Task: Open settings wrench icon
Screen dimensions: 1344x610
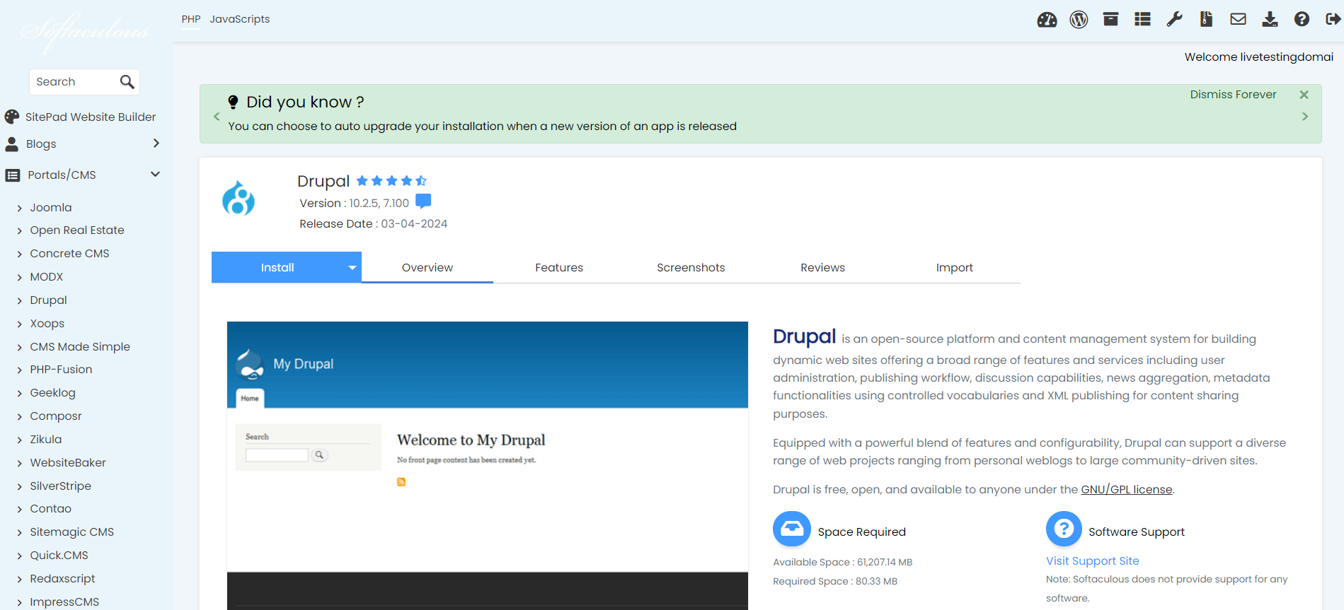Action: coord(1174,19)
